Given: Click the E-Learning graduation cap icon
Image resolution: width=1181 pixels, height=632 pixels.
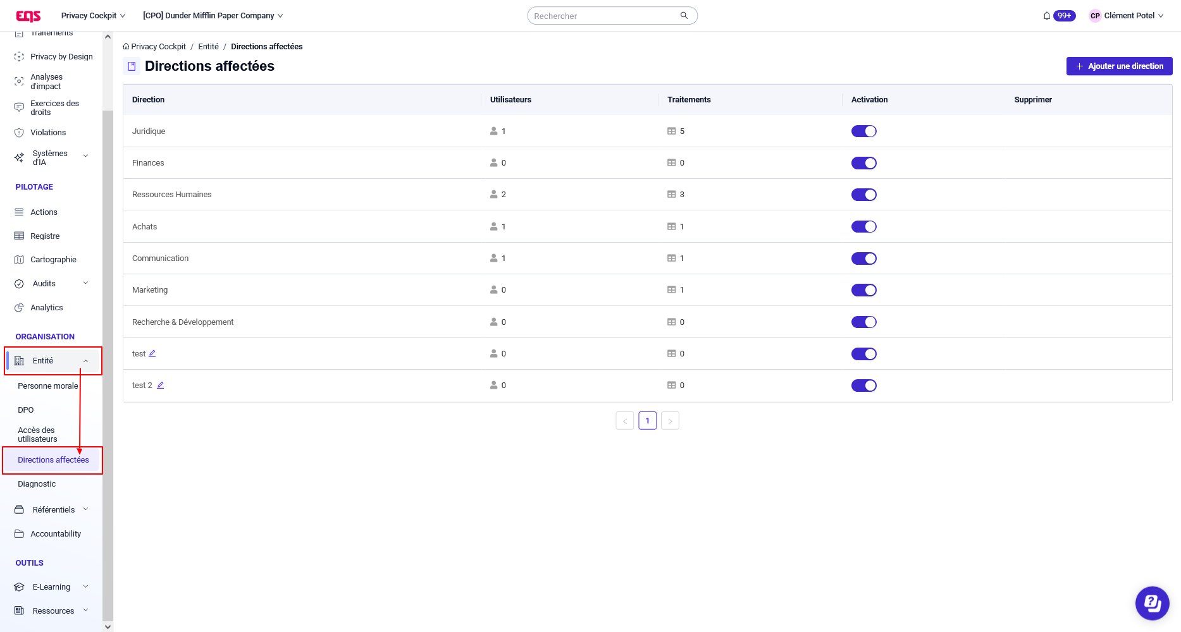Looking at the screenshot, I should click(x=19, y=587).
